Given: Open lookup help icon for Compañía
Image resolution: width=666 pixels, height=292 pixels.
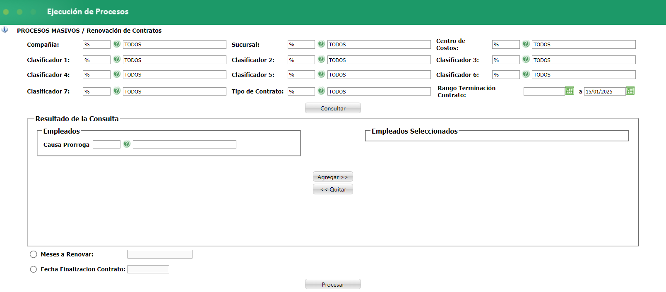Looking at the screenshot, I should tap(117, 44).
